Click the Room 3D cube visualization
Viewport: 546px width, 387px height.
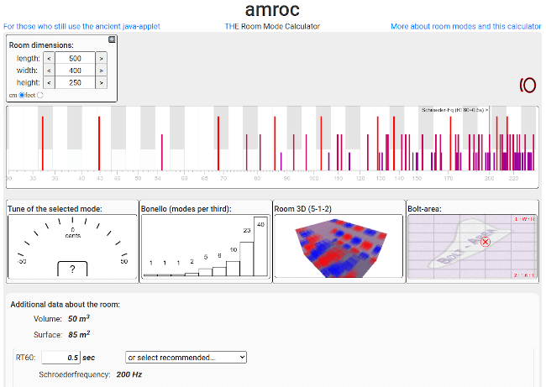339,246
